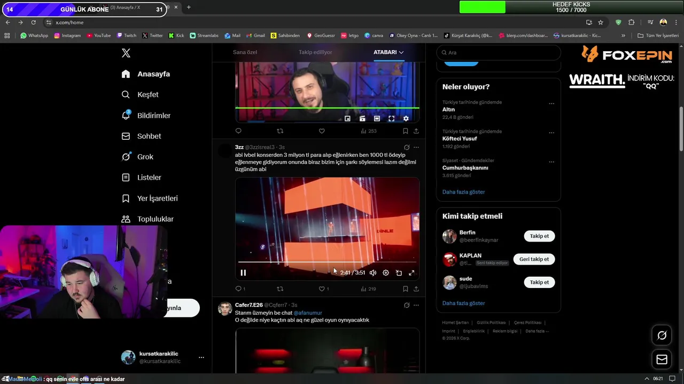Open Köfteci Yusuf trending topic

[x=460, y=139]
